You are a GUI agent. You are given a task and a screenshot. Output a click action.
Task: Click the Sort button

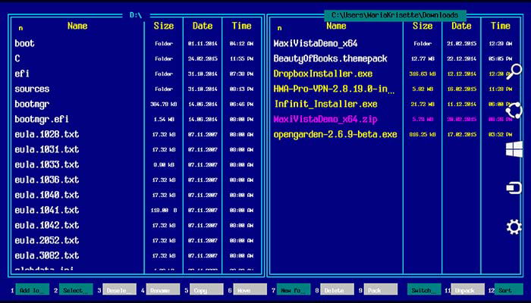click(509, 289)
